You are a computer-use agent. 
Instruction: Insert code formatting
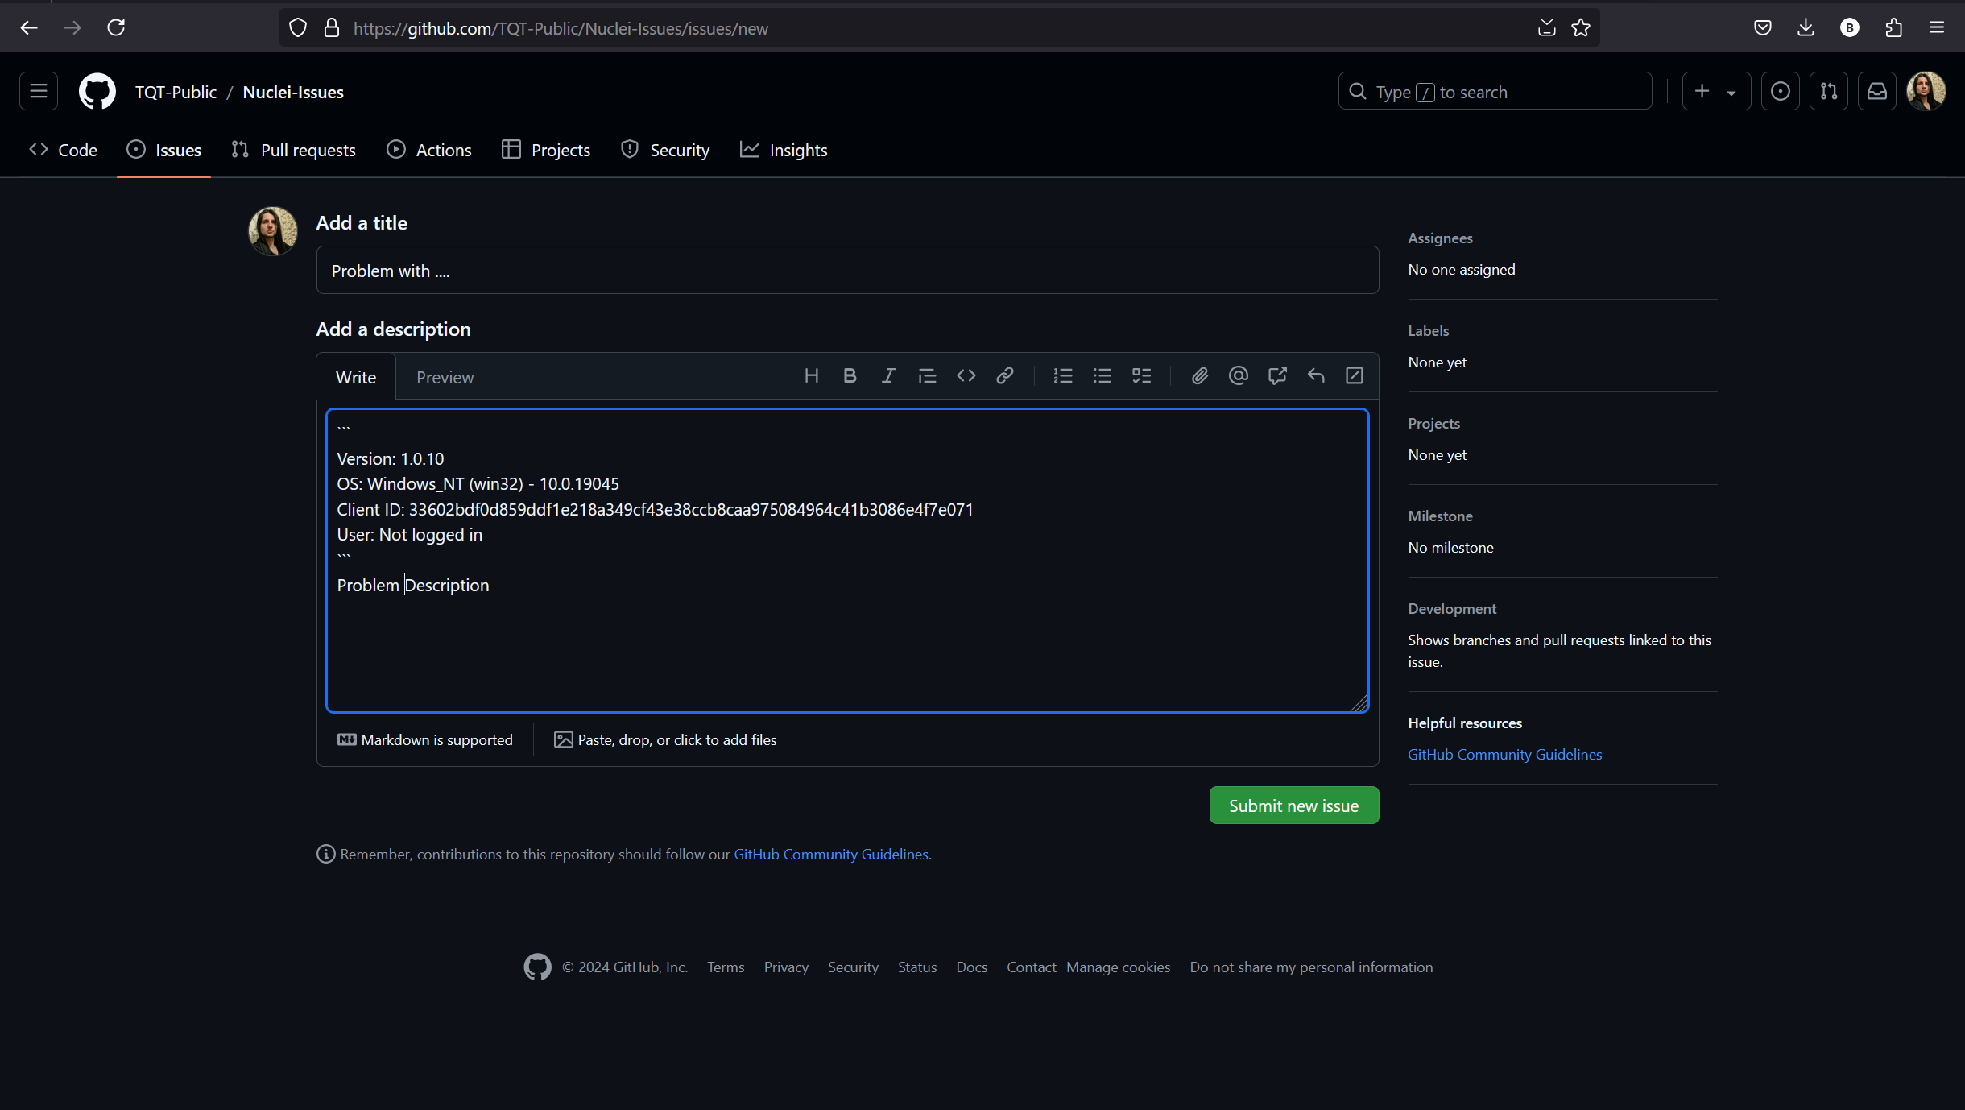click(966, 376)
